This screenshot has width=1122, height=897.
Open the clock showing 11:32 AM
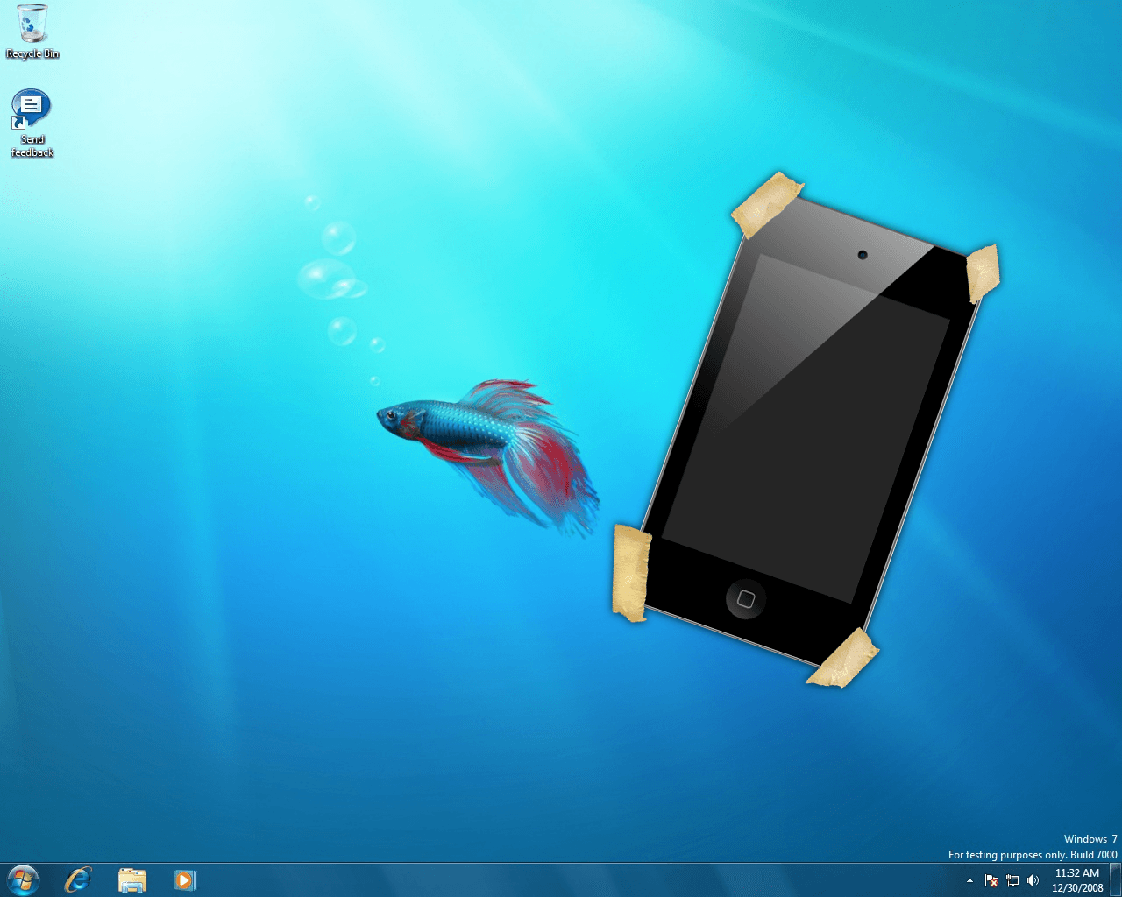[1077, 880]
